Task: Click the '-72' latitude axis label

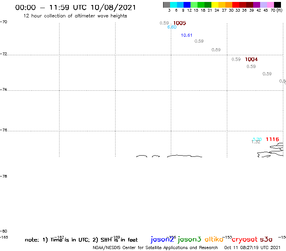Action: [x=3, y=54]
